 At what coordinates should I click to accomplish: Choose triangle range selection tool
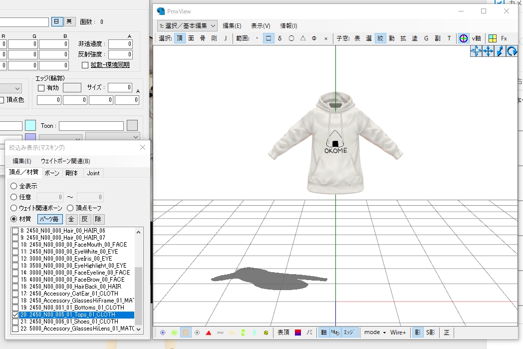[x=303, y=38]
